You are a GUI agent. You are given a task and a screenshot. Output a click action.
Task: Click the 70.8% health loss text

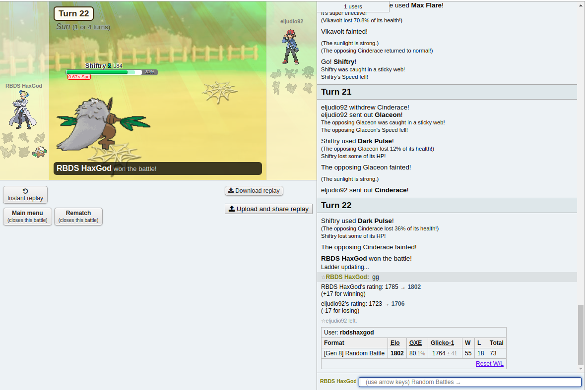[x=361, y=20]
